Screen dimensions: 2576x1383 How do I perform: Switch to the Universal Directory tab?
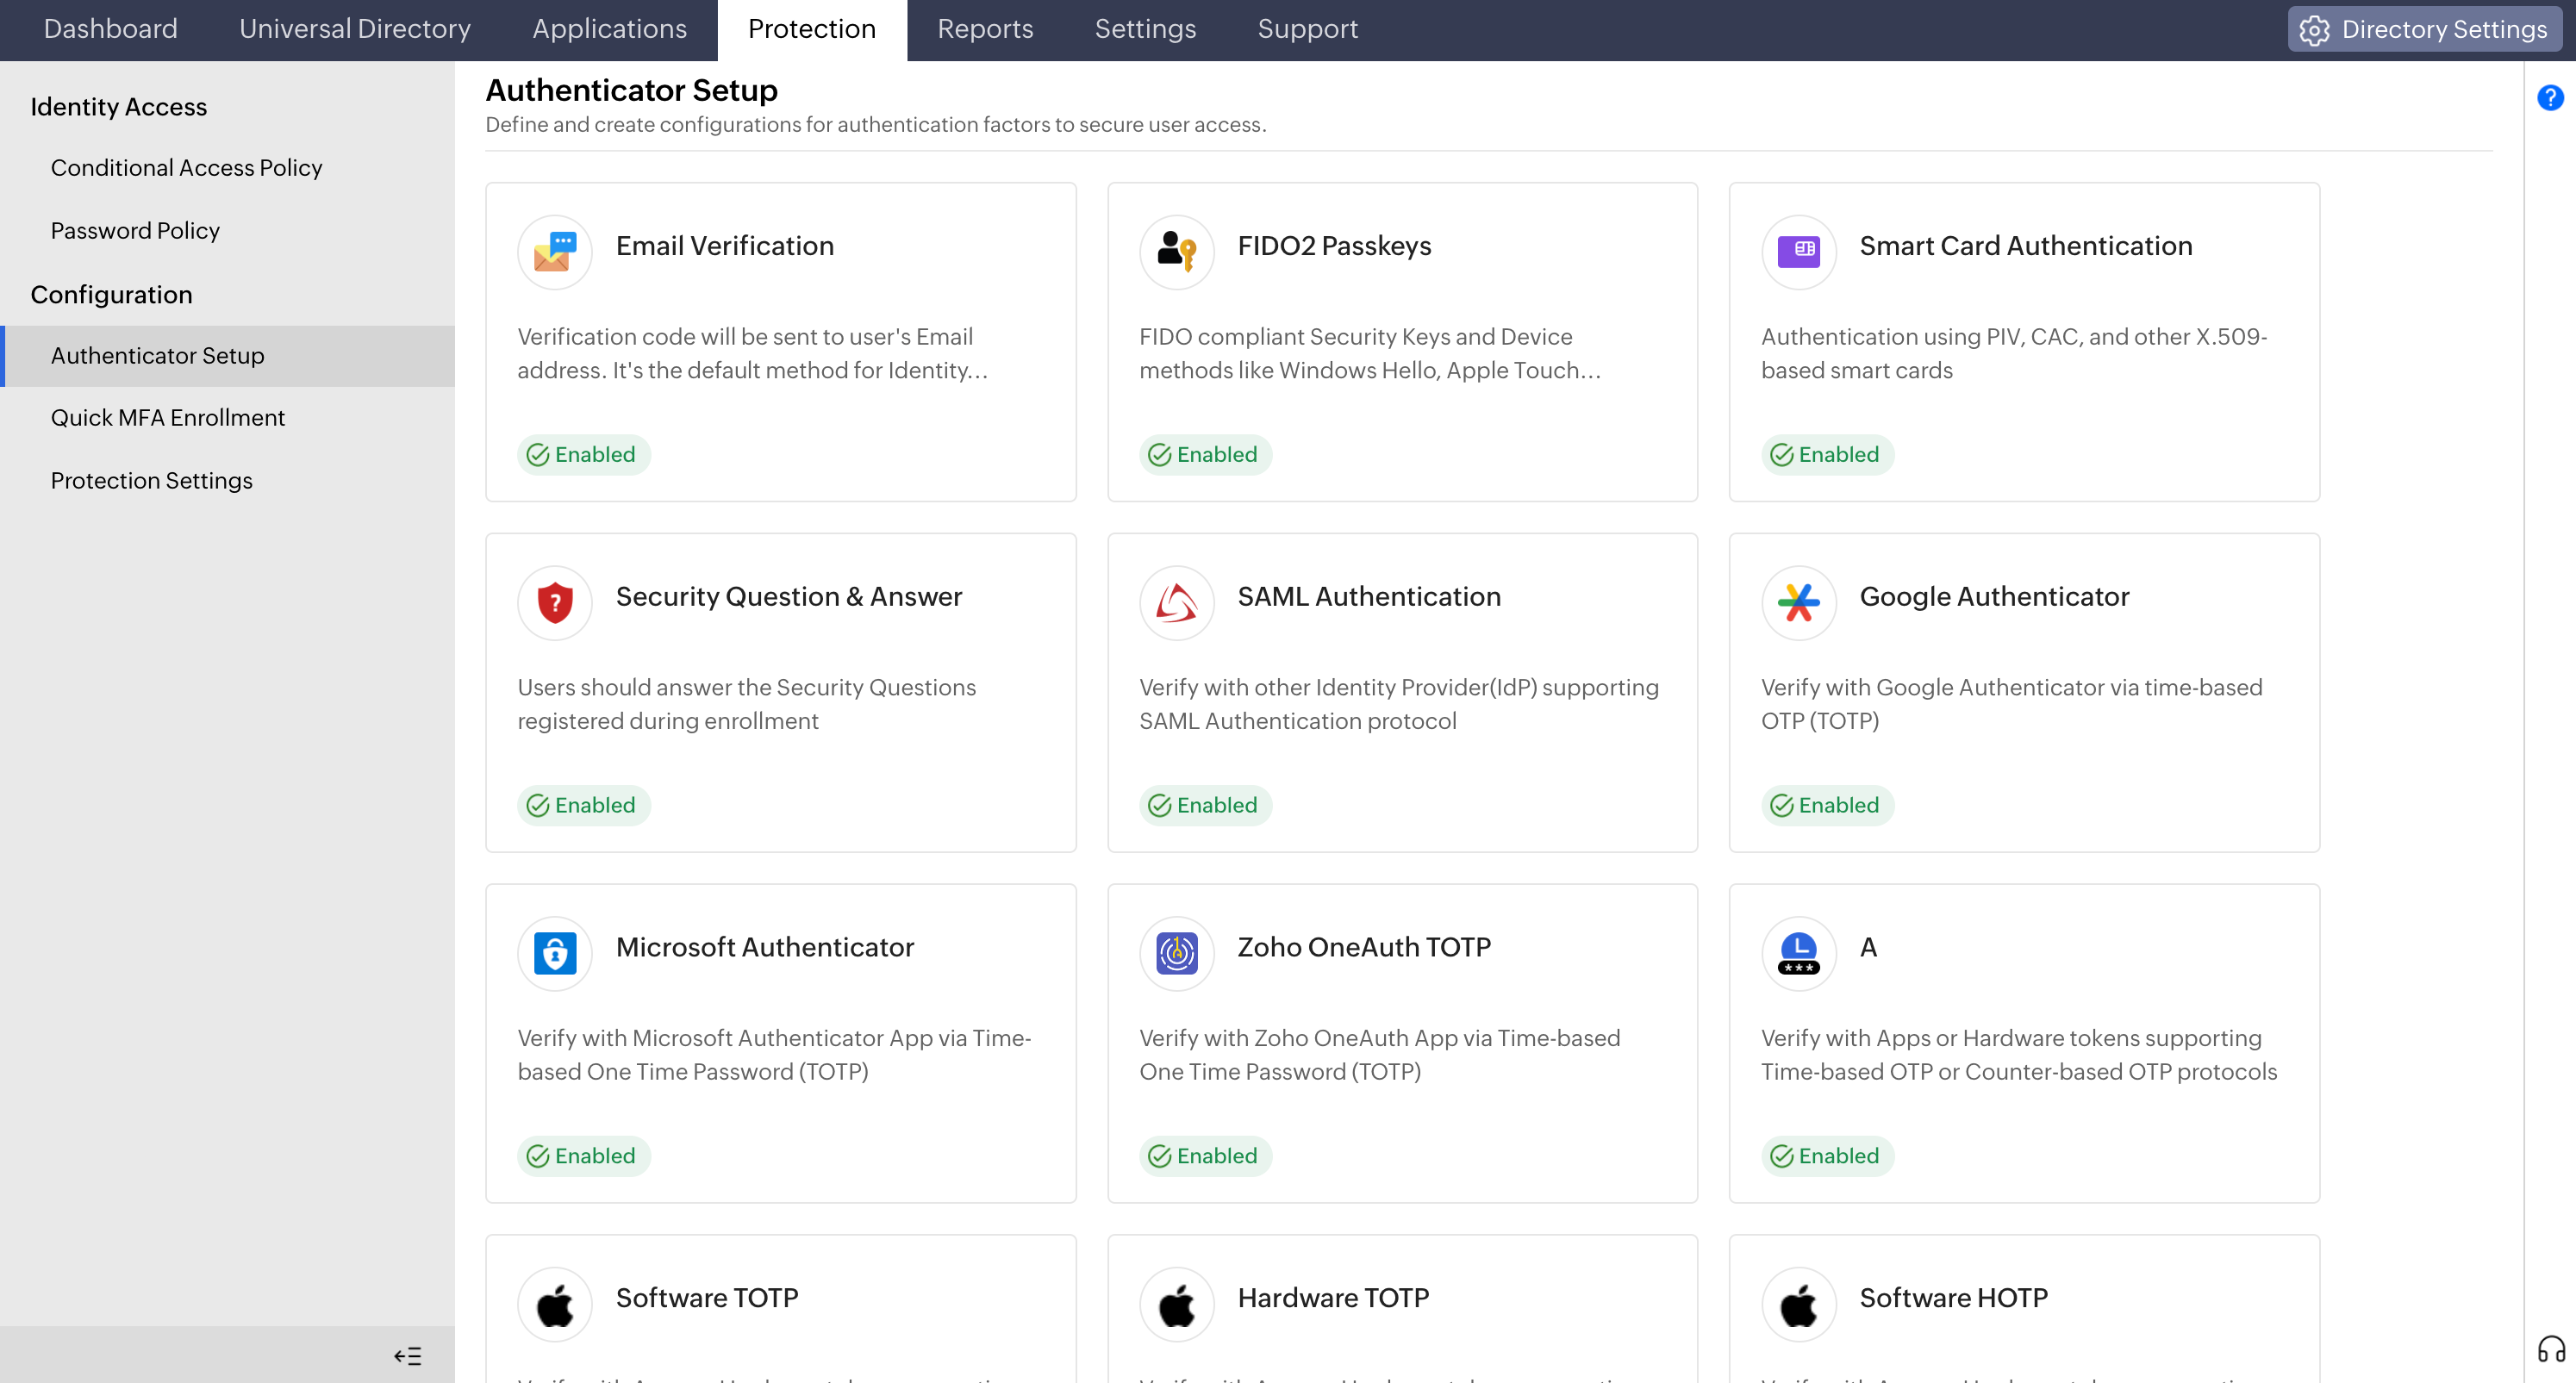[355, 29]
